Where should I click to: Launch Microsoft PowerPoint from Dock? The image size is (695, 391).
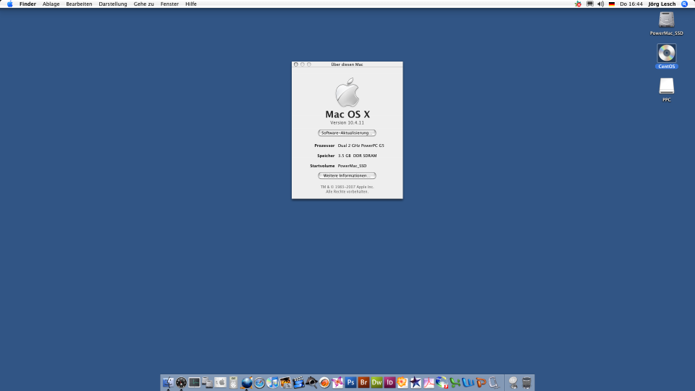481,382
